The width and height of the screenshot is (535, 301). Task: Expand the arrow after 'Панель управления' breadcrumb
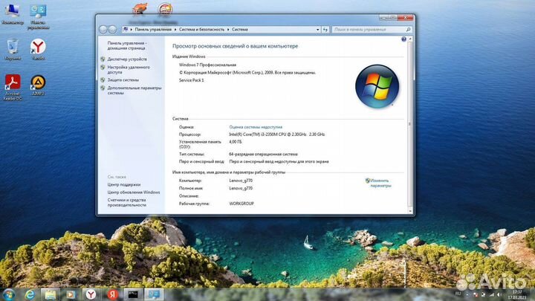point(175,30)
